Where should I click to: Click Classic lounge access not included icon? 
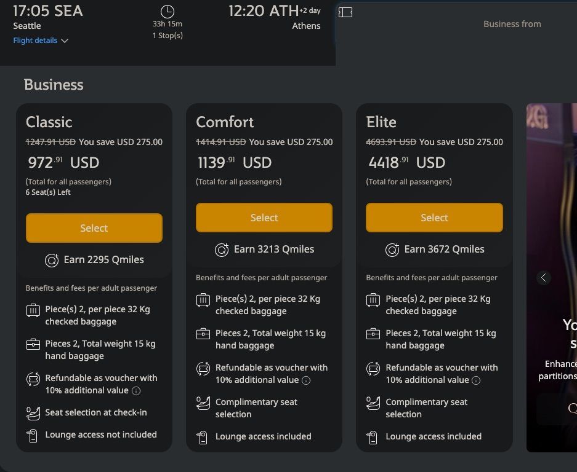(x=33, y=435)
